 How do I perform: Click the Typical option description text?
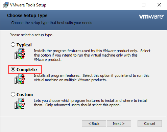tap(92, 55)
